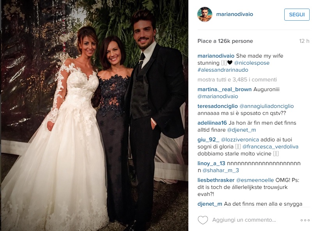Open teresadonciglio commenter profile
This screenshot has height=231, width=312.
click(218, 106)
